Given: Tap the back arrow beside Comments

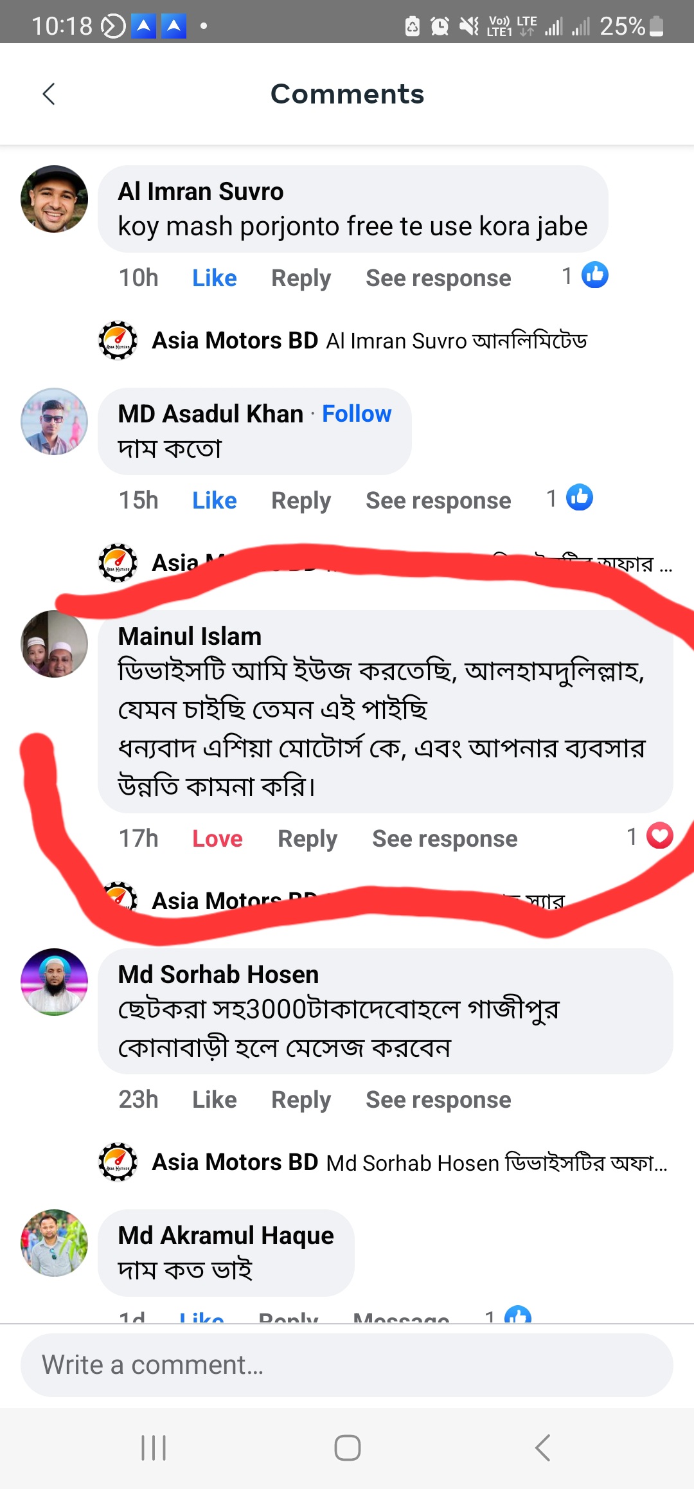Looking at the screenshot, I should point(49,94).
